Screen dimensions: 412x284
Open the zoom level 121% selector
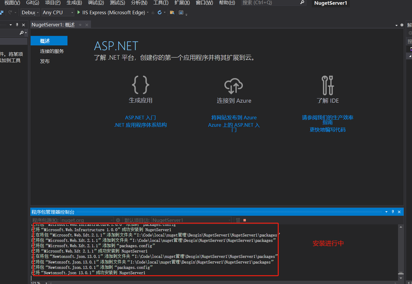39,283
